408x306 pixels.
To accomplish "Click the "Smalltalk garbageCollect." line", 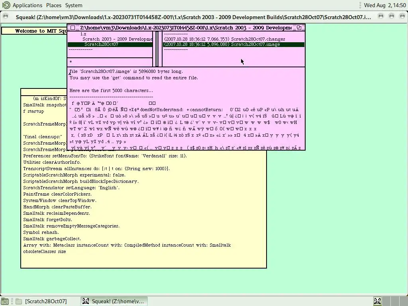I will tap(52, 239).
